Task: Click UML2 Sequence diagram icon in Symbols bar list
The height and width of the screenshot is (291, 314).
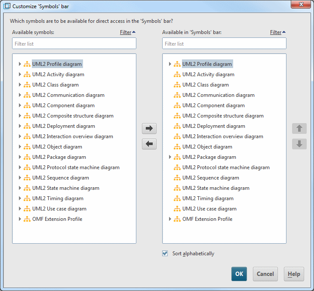Action: click(x=177, y=178)
